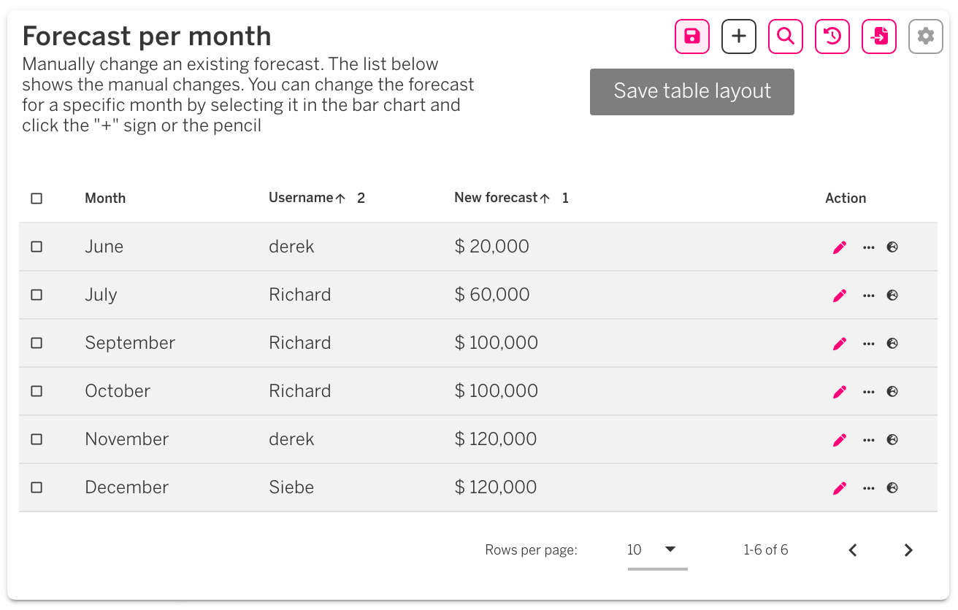Open more options for the October row
Viewport: 958px width, 610px height.
pyautogui.click(x=868, y=392)
